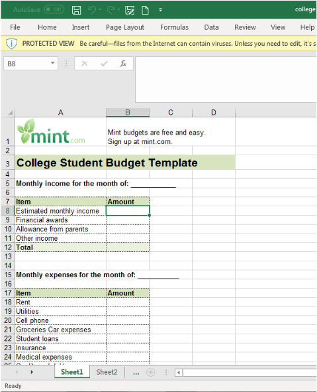Select the 'Groceries Car expenses' cell
The image size is (317, 392).
(60, 330)
